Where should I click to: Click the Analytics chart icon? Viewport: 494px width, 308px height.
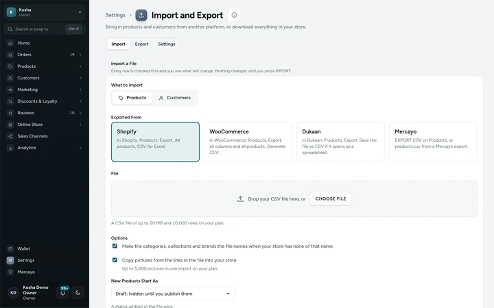tap(10, 148)
